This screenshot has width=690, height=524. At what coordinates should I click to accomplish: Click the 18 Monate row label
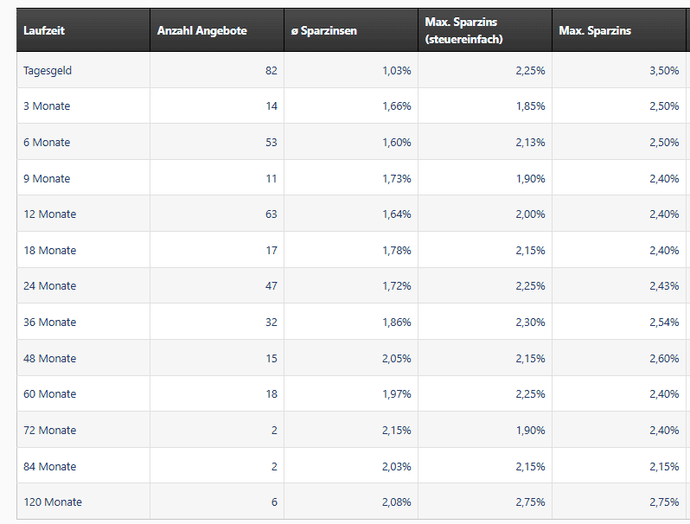pyautogui.click(x=49, y=250)
